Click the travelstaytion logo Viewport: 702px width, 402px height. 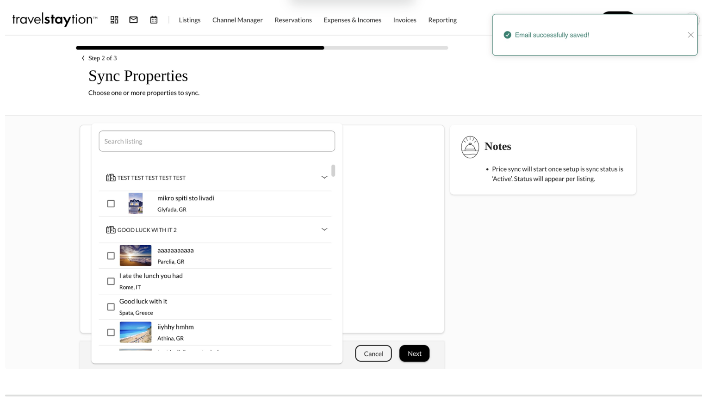pyautogui.click(x=55, y=19)
